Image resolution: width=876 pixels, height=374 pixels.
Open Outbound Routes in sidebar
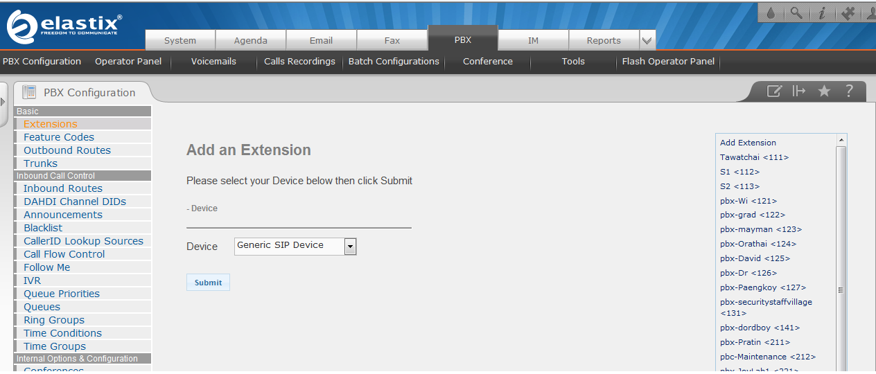(67, 150)
